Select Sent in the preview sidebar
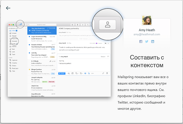Image resolution: width=183 pixels, height=124 pixels. click(x=12, y=49)
